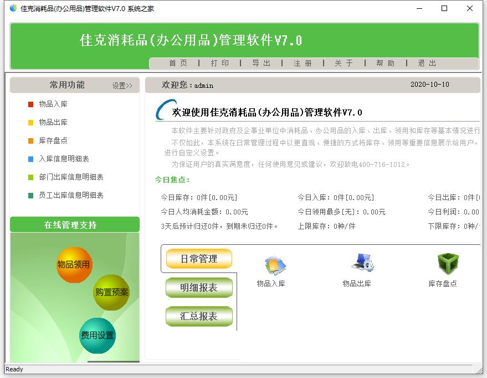Click the 物品领用 circular icon
Viewport: 487px width, 378px height.
pos(75,266)
